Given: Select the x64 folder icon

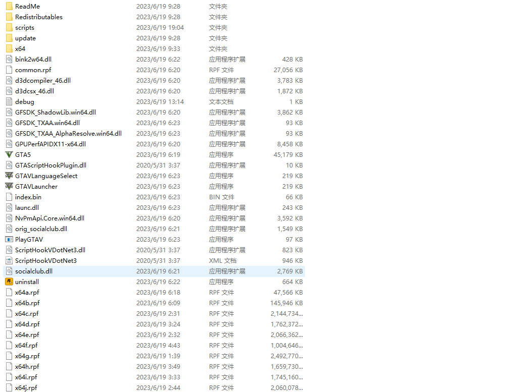Looking at the screenshot, I should [x=9, y=48].
